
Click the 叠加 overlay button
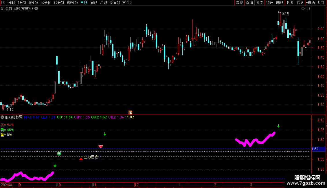[249, 3]
